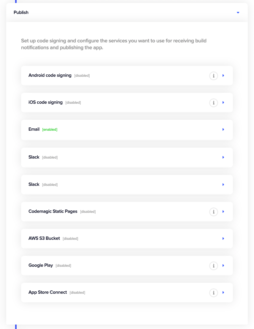The height and width of the screenshot is (329, 254).
Task: Expand Google Play section arrow
Action: 223,266
